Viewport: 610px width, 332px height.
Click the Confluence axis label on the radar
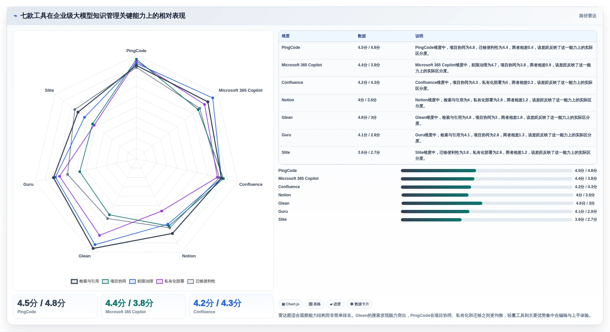click(x=251, y=184)
